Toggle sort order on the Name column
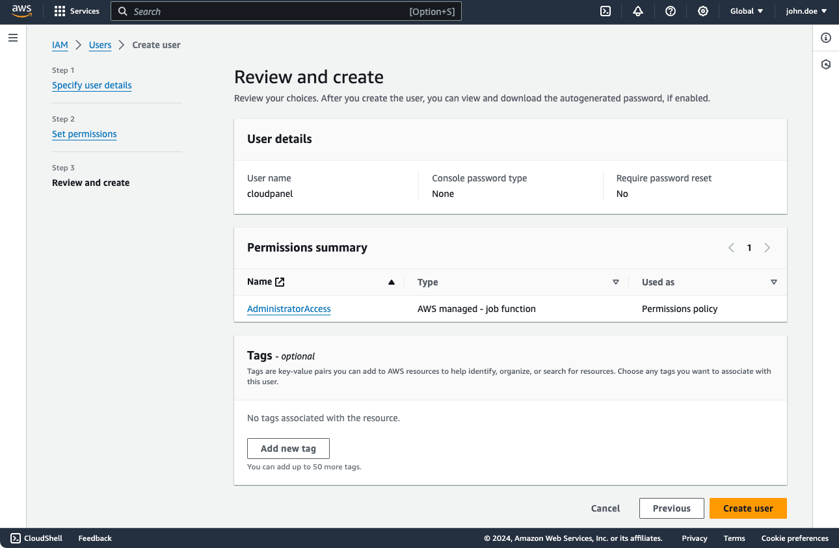Viewport: 839px width, 548px height. click(x=391, y=281)
